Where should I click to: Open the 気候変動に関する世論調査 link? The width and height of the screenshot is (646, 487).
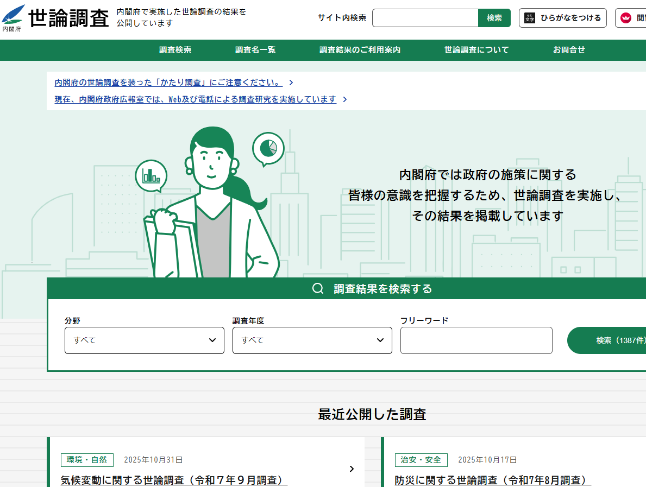(174, 480)
